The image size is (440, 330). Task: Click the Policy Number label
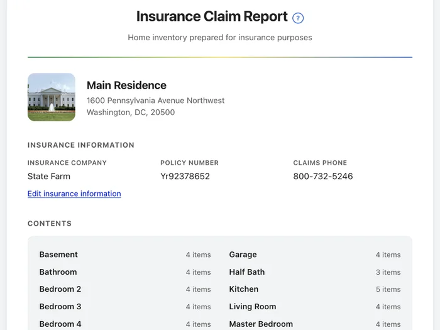coord(189,163)
